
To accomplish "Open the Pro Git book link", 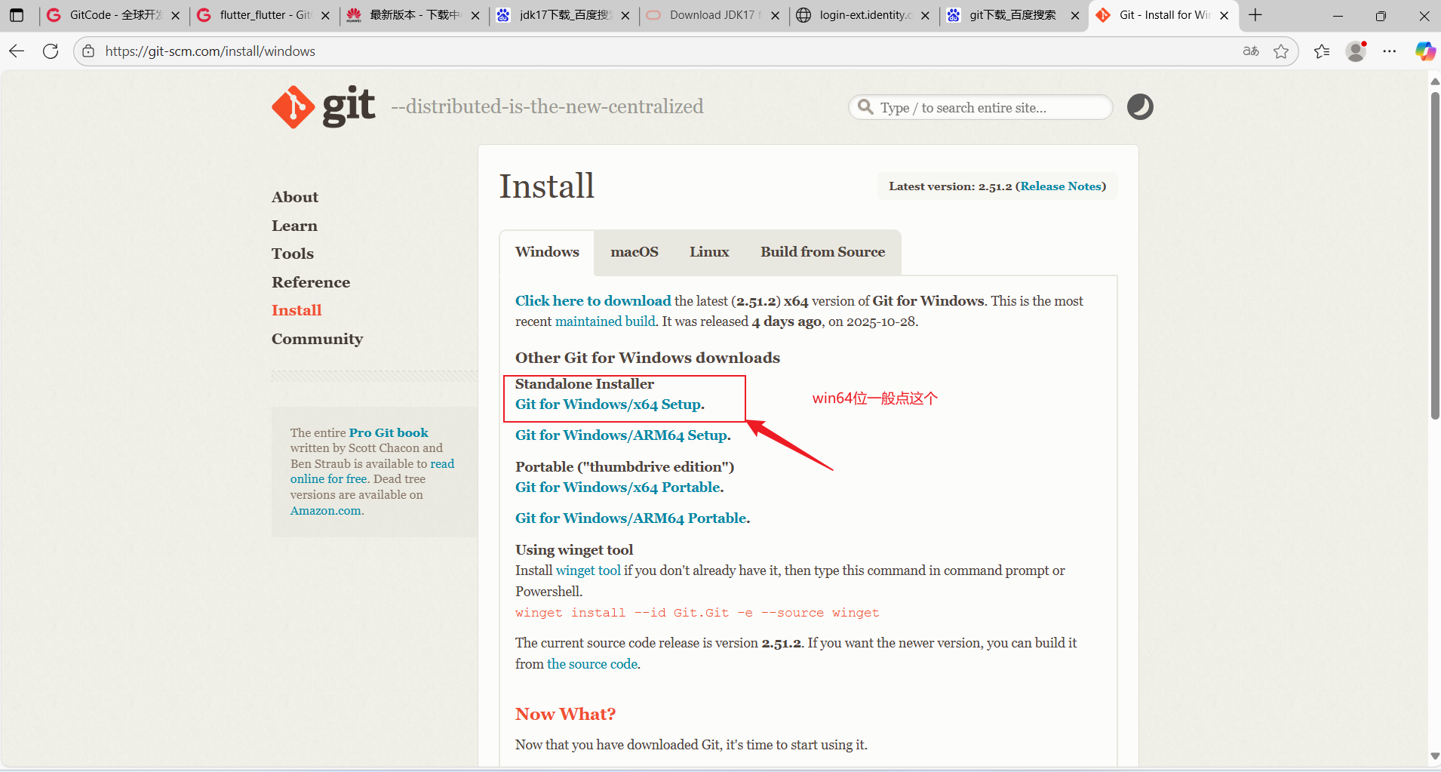I will click(389, 432).
